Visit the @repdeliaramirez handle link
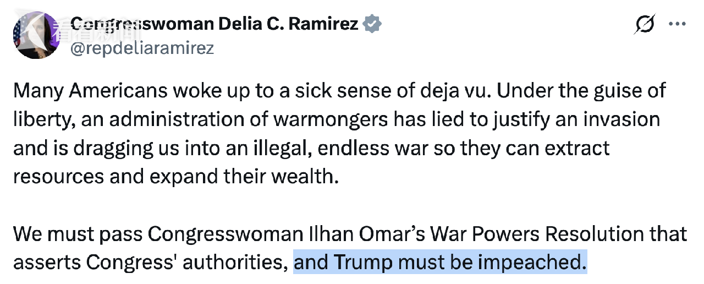704x284 pixels. coord(142,48)
